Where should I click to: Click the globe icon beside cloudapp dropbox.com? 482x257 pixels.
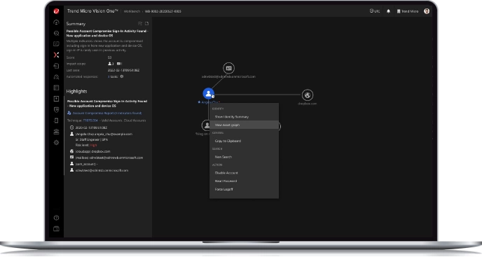pos(71,151)
